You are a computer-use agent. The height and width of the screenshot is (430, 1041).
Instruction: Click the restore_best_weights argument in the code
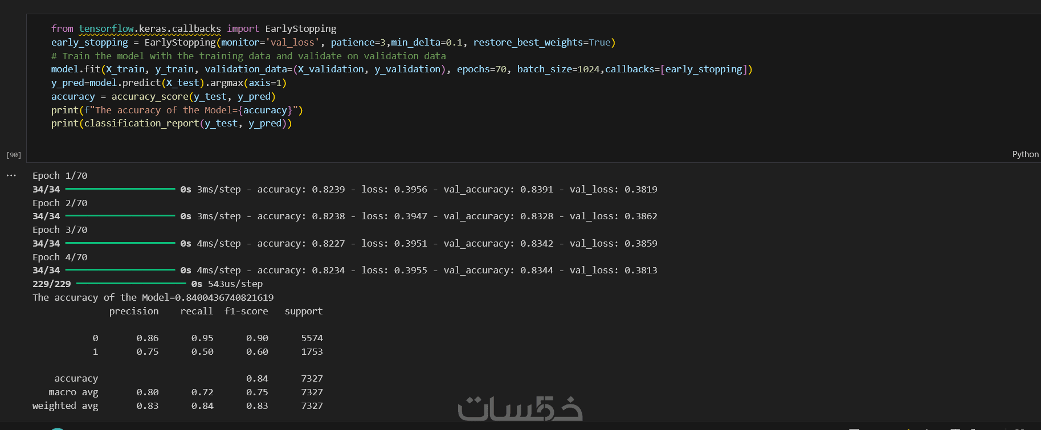528,42
